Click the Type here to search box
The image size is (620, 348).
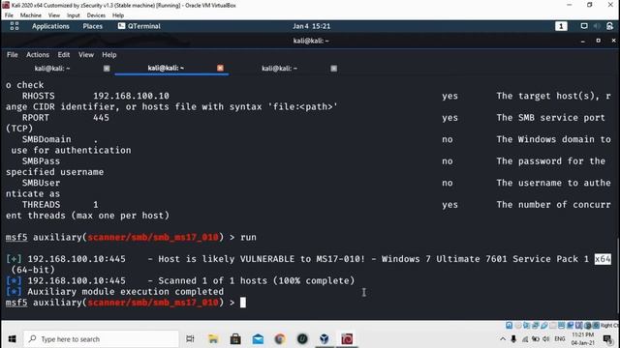[x=101, y=339]
